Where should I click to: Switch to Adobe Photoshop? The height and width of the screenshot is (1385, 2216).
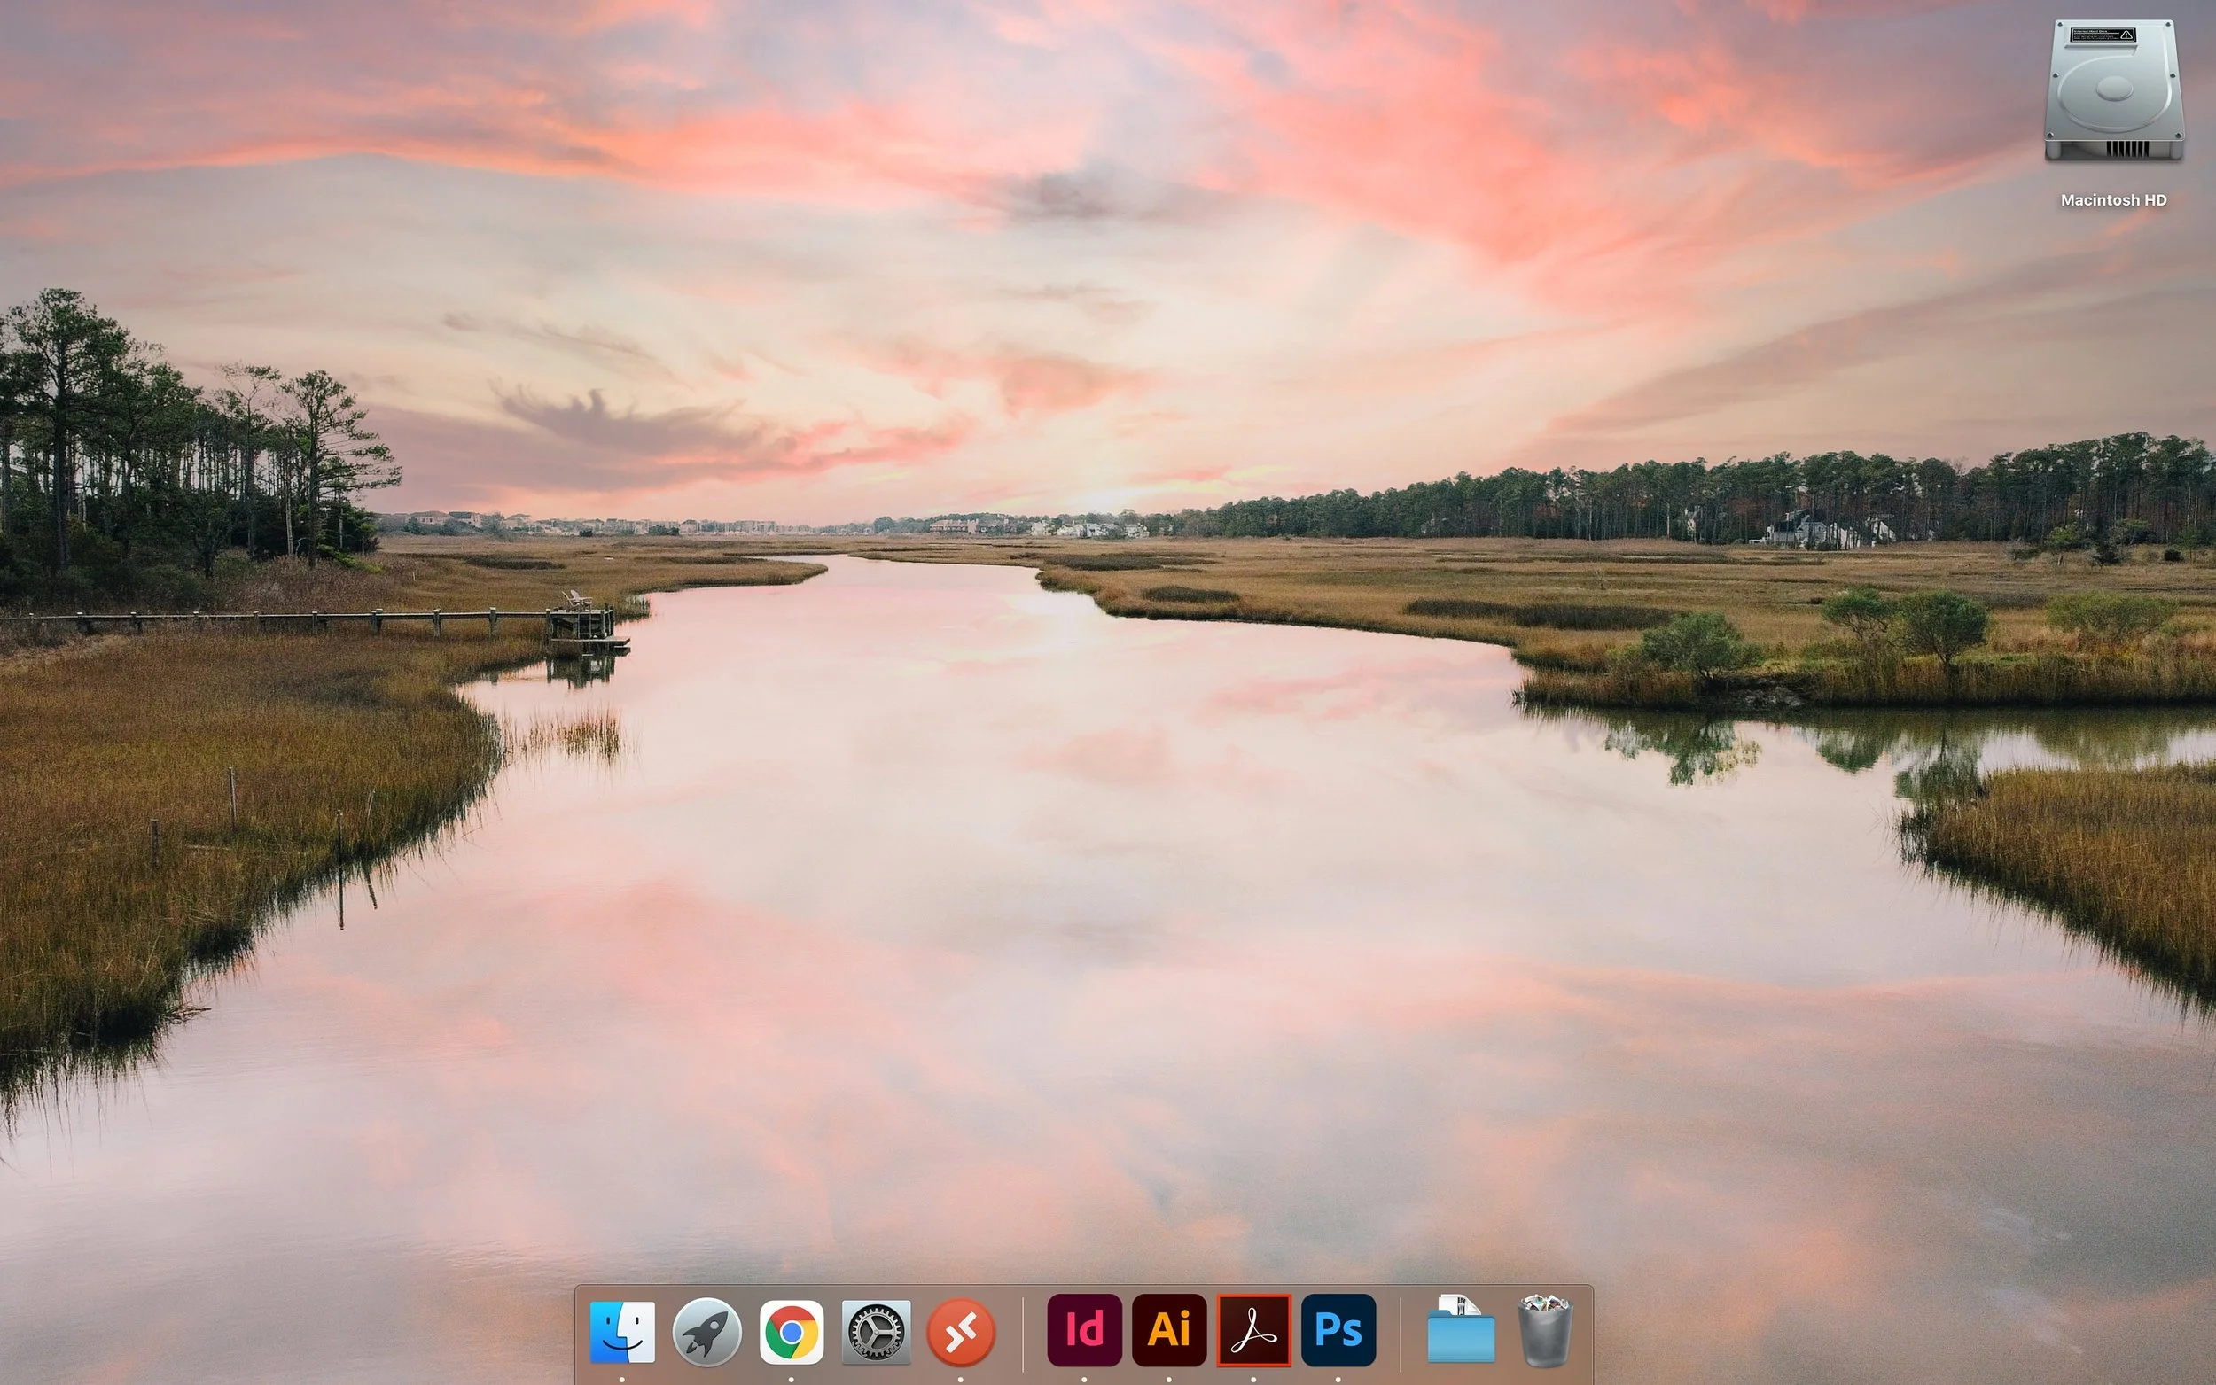(x=1338, y=1329)
